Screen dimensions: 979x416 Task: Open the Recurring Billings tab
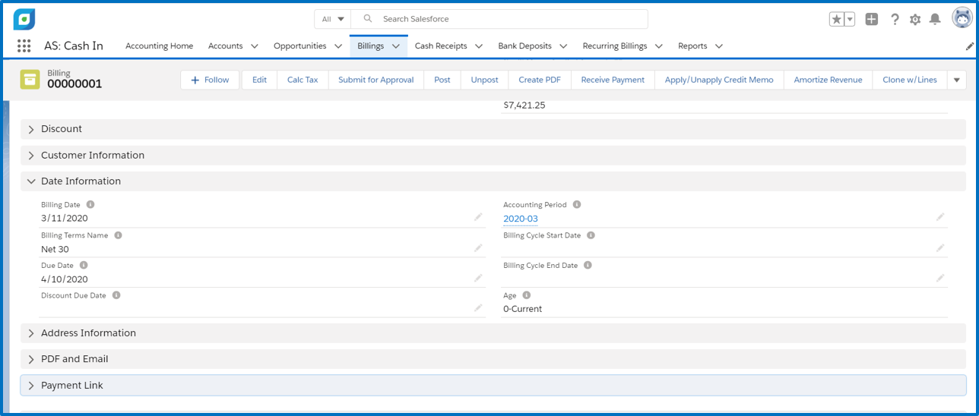coord(615,46)
